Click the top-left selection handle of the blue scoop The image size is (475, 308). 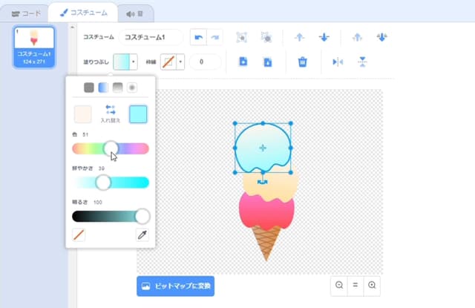click(235, 123)
